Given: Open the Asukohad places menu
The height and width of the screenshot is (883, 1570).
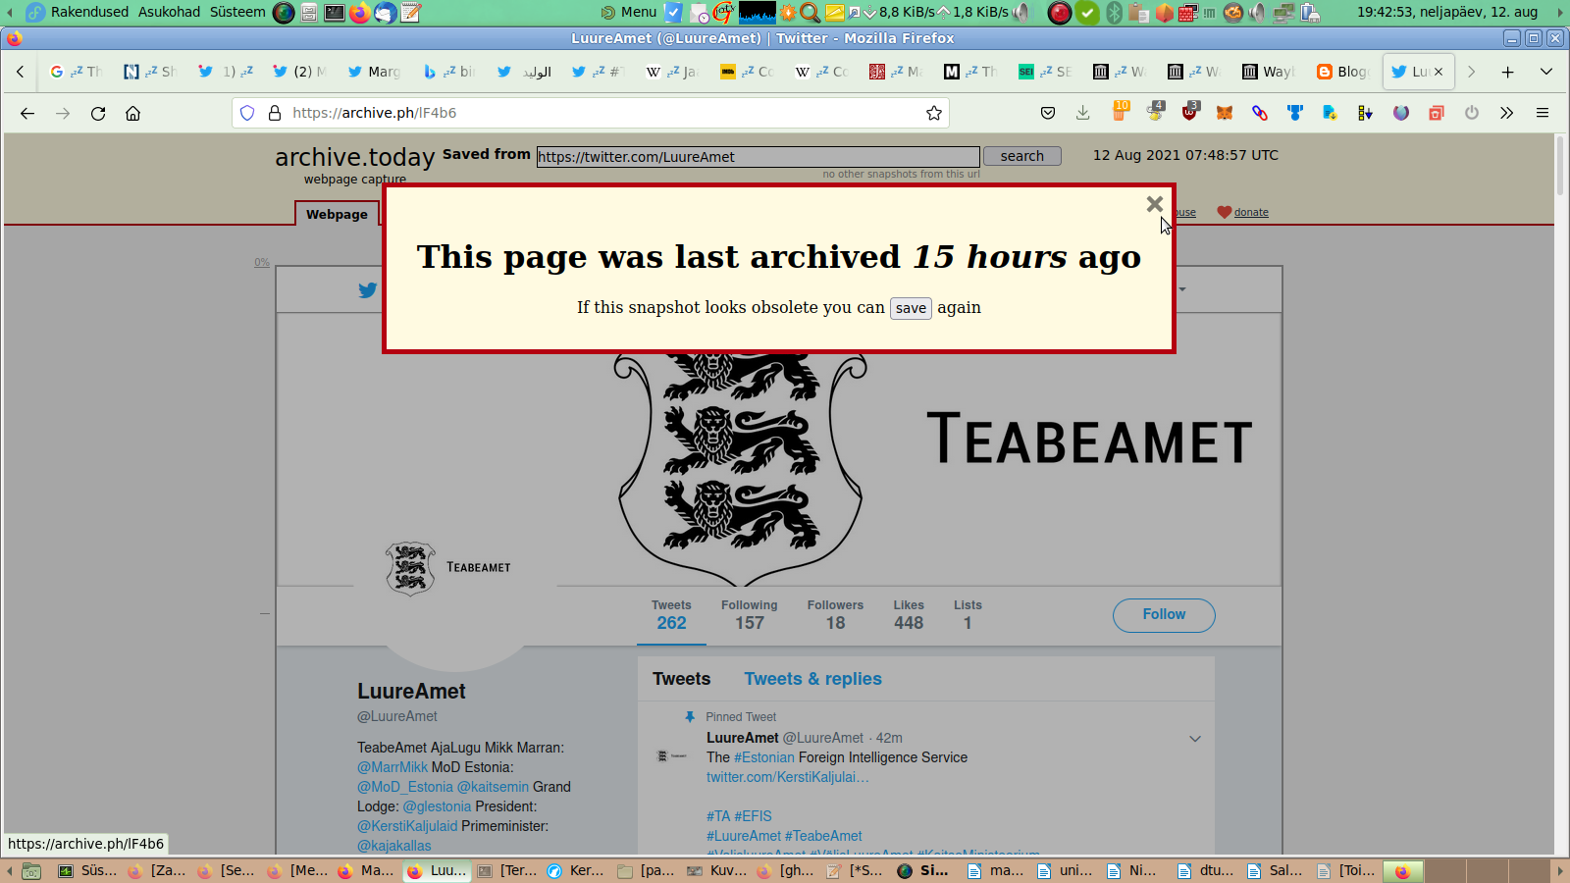Looking at the screenshot, I should coord(169,12).
